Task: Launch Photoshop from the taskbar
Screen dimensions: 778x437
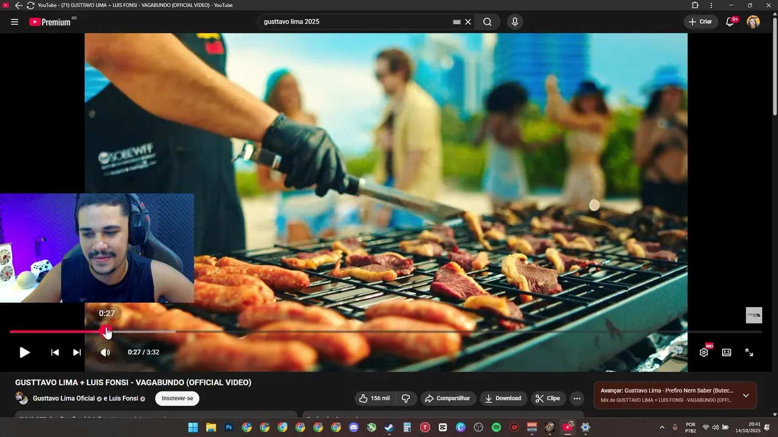Action: point(229,427)
